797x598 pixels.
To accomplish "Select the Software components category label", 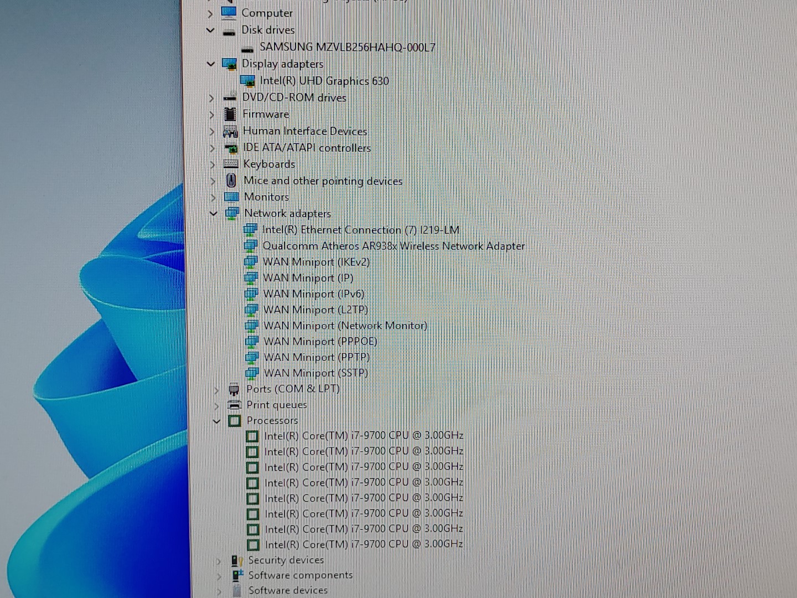I will click(x=300, y=575).
